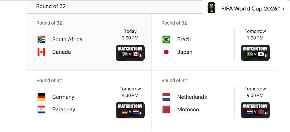290x132 pixels.
Task: Select the Brazil vs Japan 1:00 PM time
Action: click(x=255, y=38)
